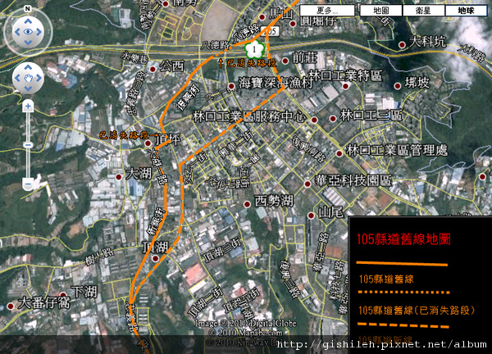Viewport: 492px width, 354px height.
Task: Click the red marker for 西勢湖
Action: pyautogui.click(x=248, y=204)
